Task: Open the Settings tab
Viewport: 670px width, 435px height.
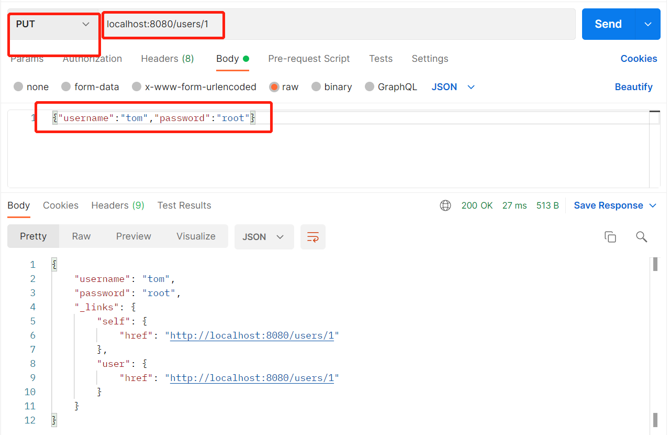Action: click(x=430, y=59)
